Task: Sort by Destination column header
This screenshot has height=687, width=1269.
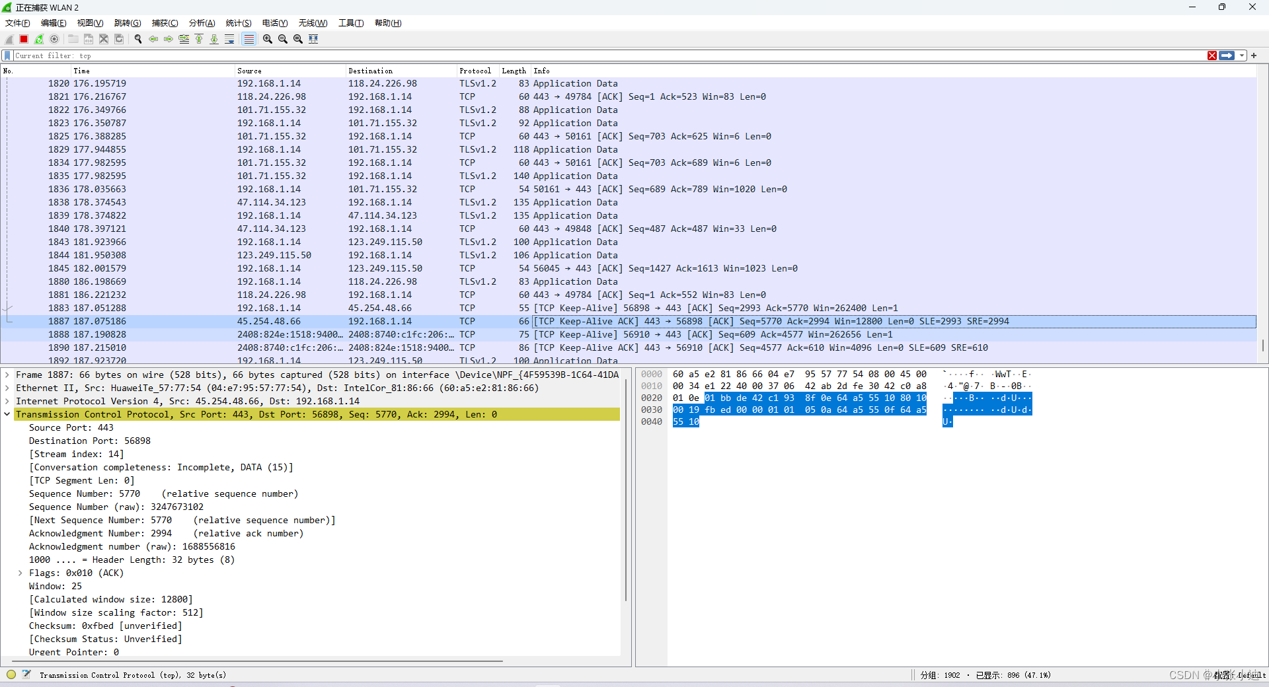Action: pos(401,71)
